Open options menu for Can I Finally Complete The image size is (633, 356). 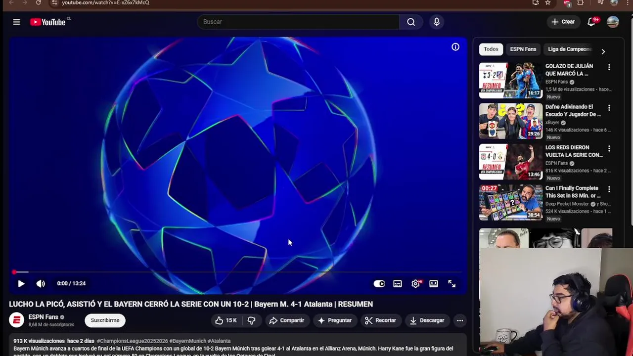[x=609, y=189]
